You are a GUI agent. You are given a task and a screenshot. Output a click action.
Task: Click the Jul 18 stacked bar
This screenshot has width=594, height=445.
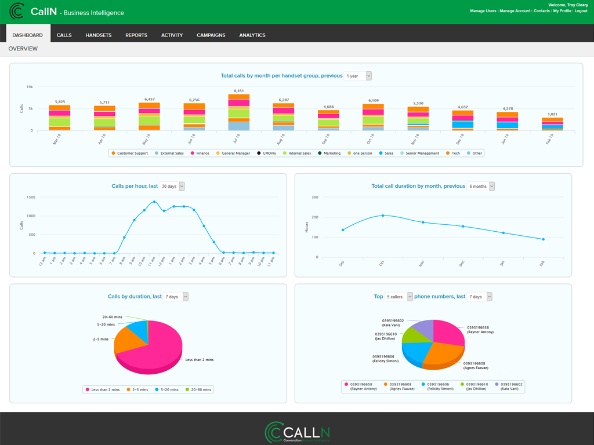239,112
